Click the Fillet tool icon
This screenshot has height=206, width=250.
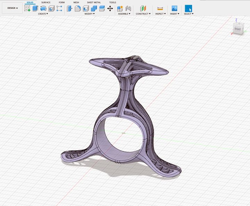78,8
